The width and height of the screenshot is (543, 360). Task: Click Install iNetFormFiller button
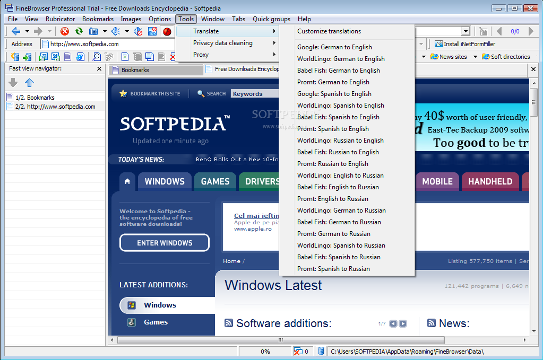[465, 44]
